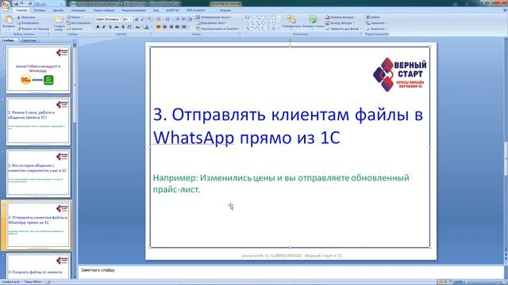Activate Формат по образцу painter
This screenshot has width=508, height=285.
[x=33, y=28]
